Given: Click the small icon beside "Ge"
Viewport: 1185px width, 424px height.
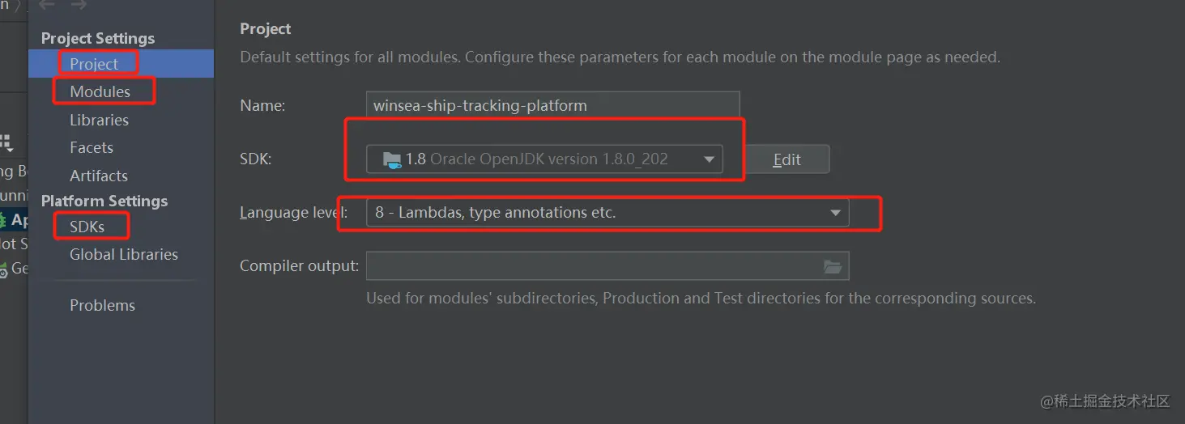Looking at the screenshot, I should point(4,269).
